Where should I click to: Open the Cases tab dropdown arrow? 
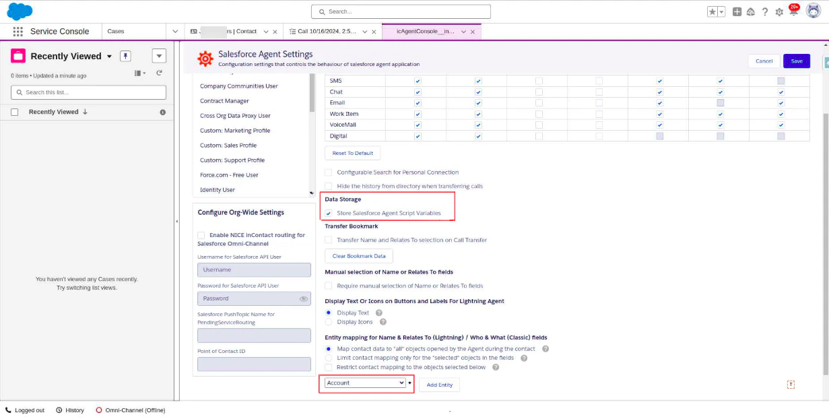[174, 31]
